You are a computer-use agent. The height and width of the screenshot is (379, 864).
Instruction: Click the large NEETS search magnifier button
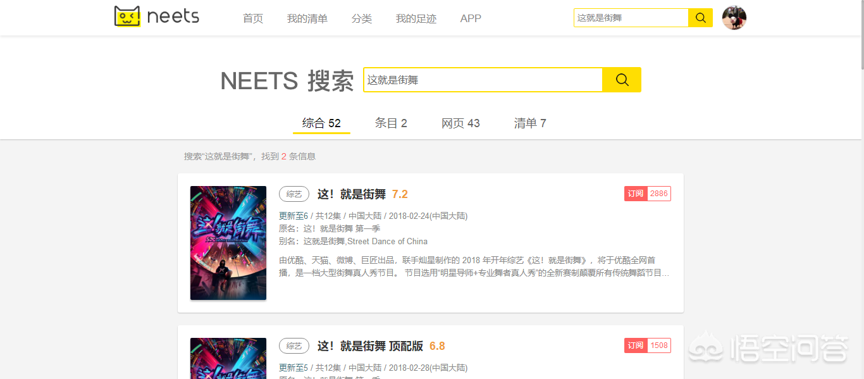click(x=622, y=80)
